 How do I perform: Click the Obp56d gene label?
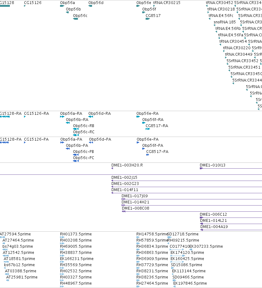click(x=96, y=3)
